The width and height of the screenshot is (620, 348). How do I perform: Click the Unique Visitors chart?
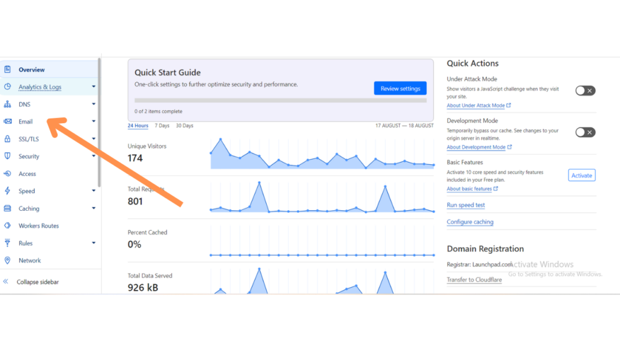click(322, 153)
